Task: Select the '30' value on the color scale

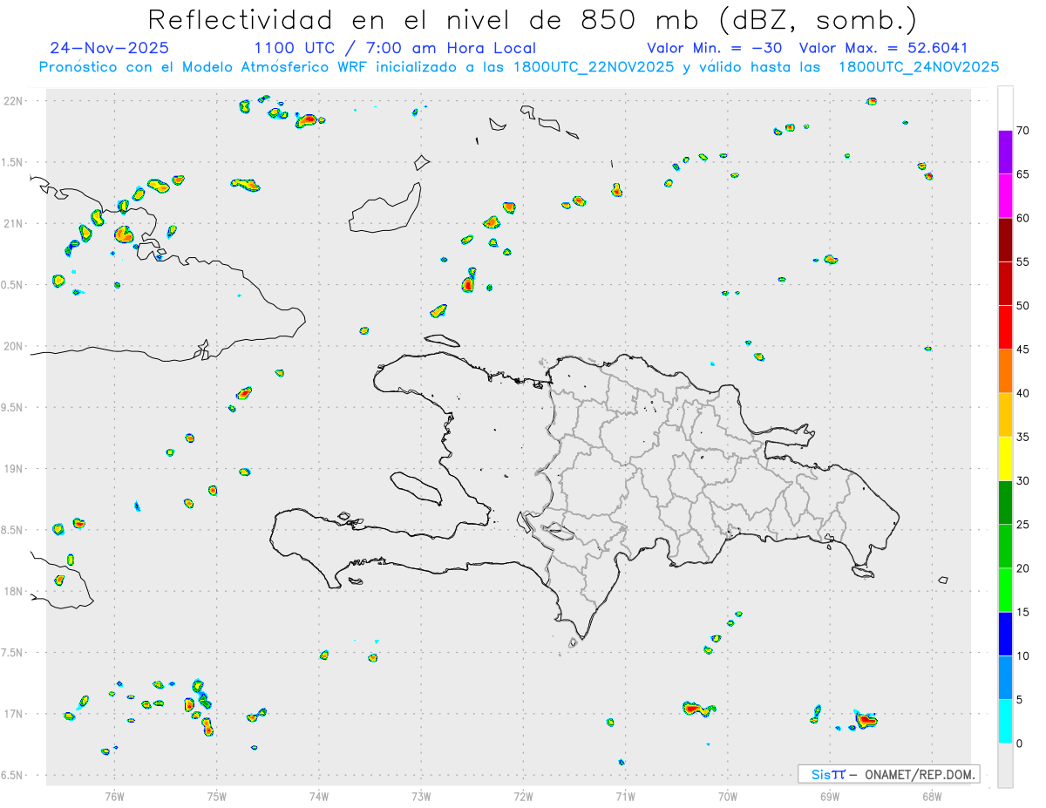Action: 1022,481
